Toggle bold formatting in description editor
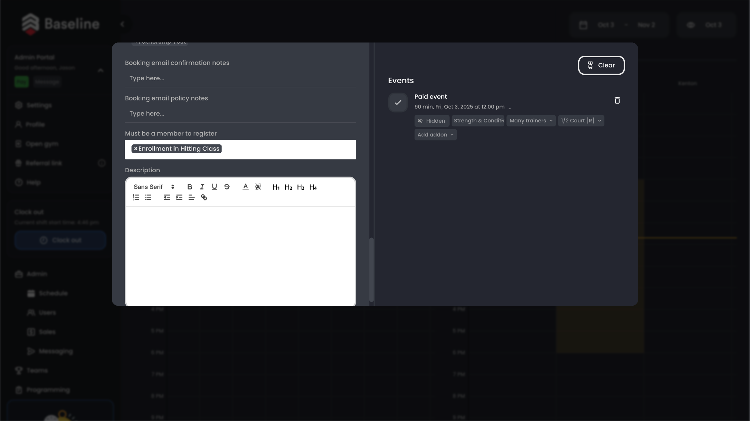750x421 pixels. pyautogui.click(x=190, y=187)
